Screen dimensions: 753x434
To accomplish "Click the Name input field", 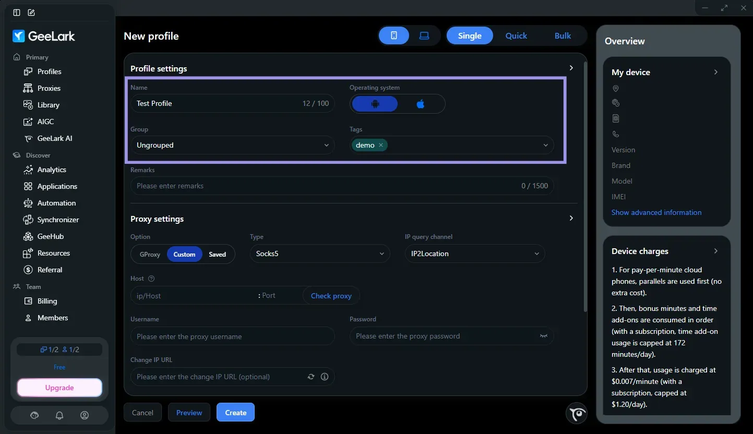I will pos(232,103).
